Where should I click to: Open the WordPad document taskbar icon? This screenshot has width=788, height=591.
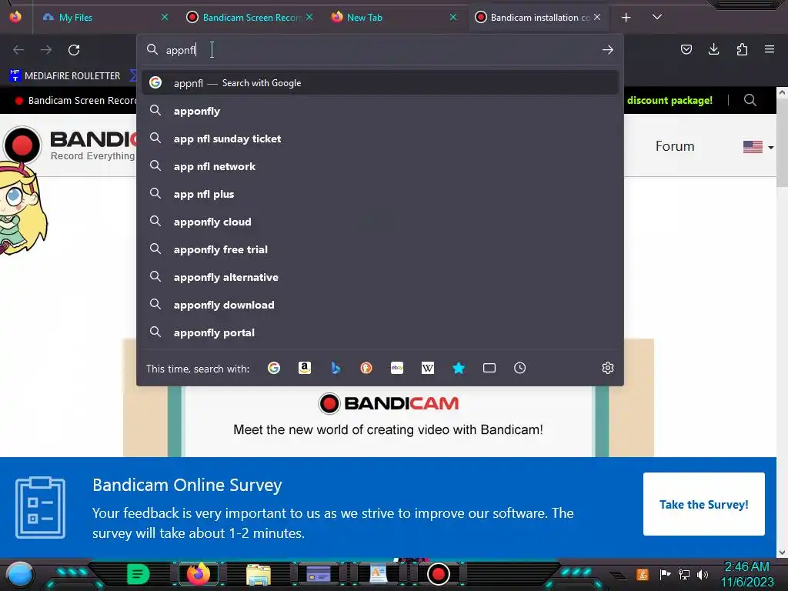379,574
